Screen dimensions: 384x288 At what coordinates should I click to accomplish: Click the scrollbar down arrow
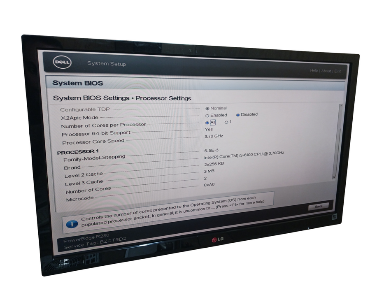click(334, 177)
